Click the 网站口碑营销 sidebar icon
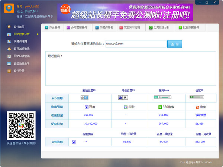 pyautogui.click(x=9, y=56)
